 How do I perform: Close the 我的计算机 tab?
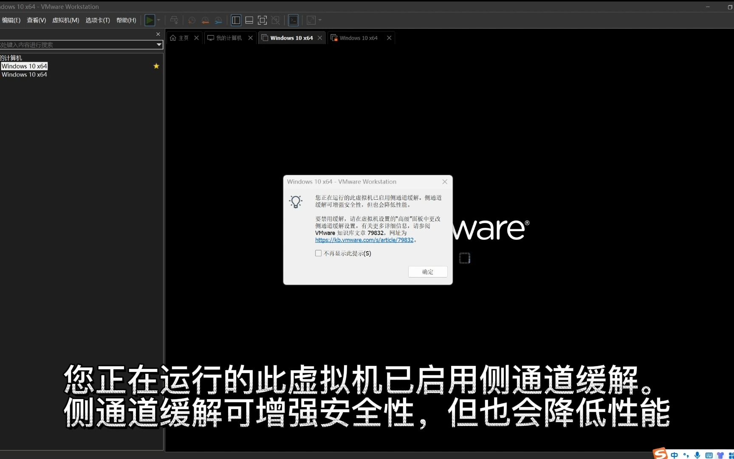pos(251,38)
